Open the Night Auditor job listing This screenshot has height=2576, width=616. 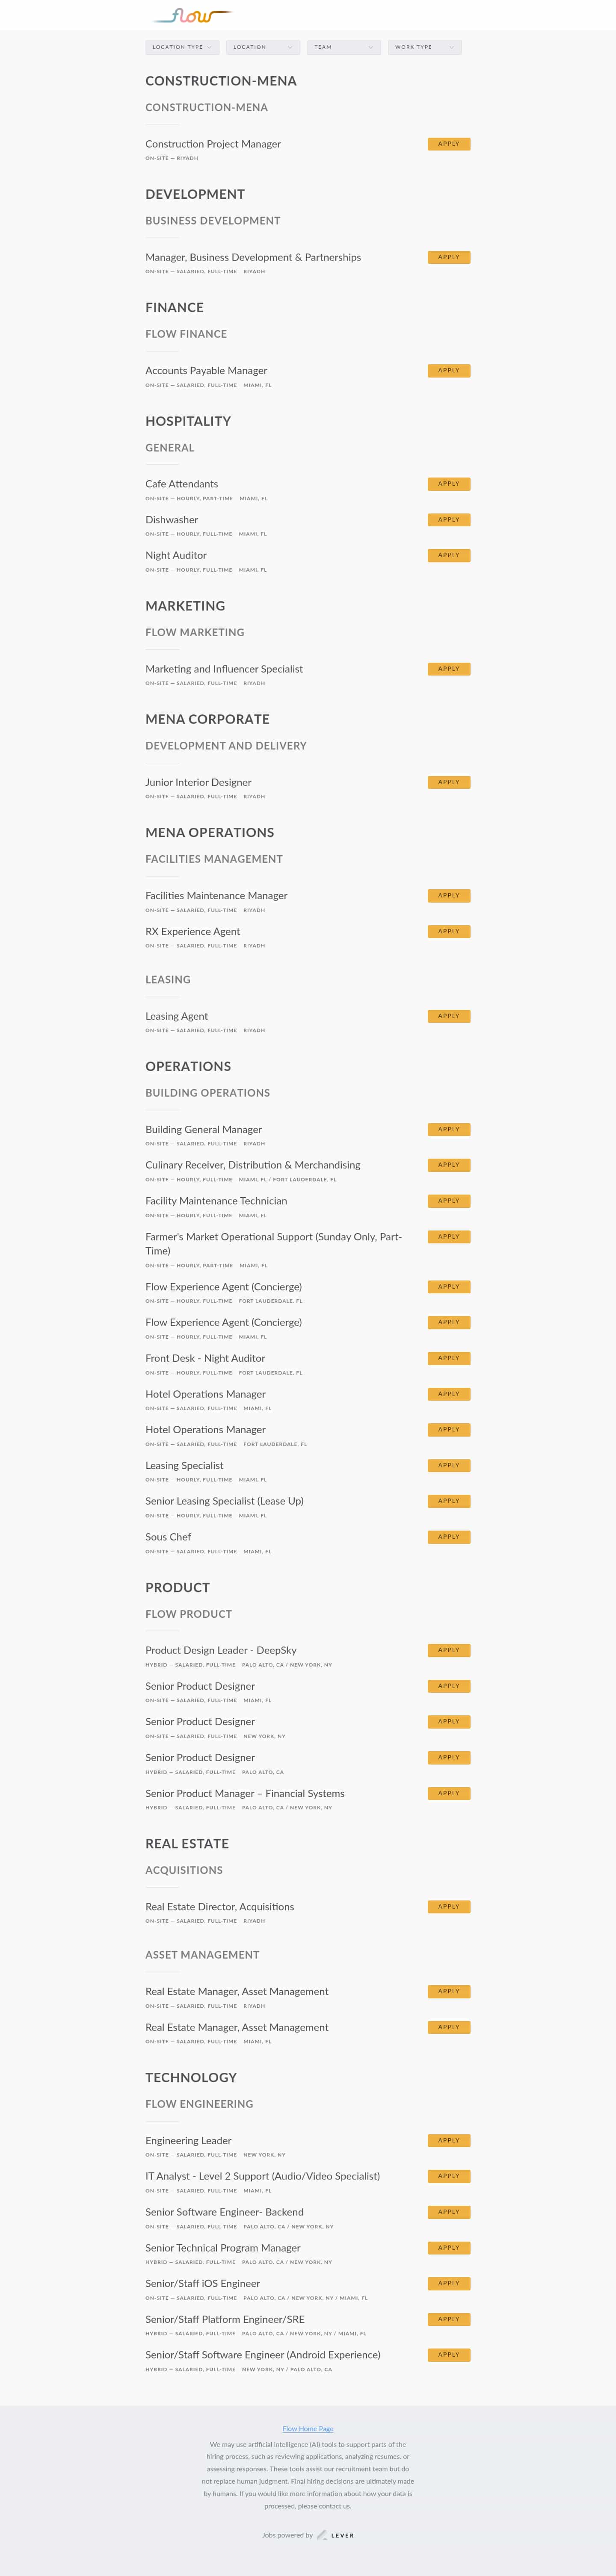tap(176, 555)
